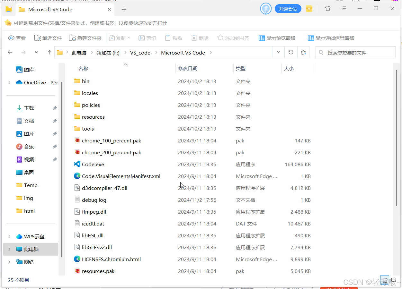The width and height of the screenshot is (402, 289).
Task: Open the shirt skin icon in title bar
Action: pos(328,9)
